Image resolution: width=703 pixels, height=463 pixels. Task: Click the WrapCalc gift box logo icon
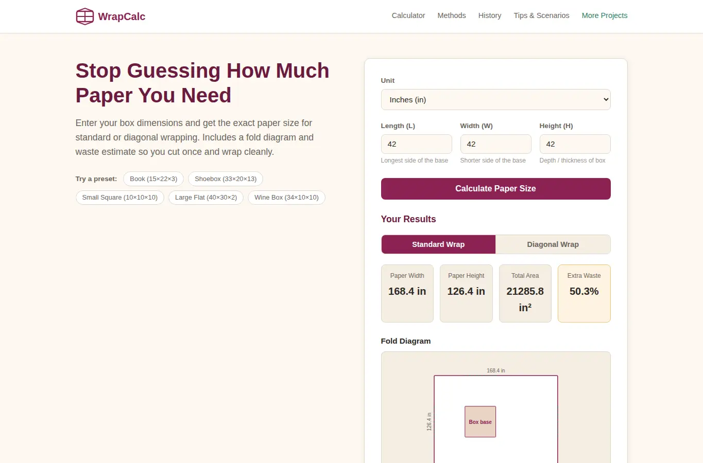[x=84, y=16]
